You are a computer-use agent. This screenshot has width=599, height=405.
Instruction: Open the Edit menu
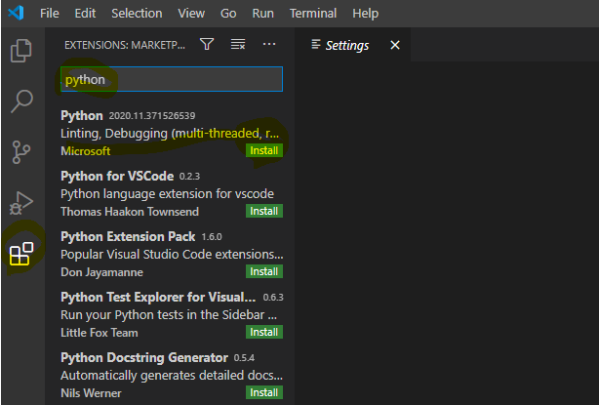(x=85, y=14)
